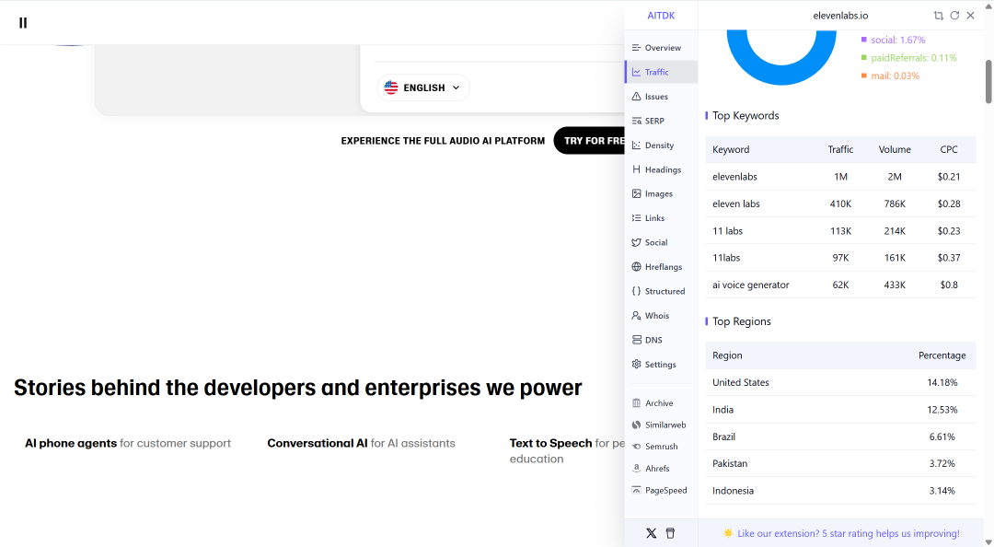The width and height of the screenshot is (994, 547).
Task: Click the Indonesia region row
Action: [840, 491]
